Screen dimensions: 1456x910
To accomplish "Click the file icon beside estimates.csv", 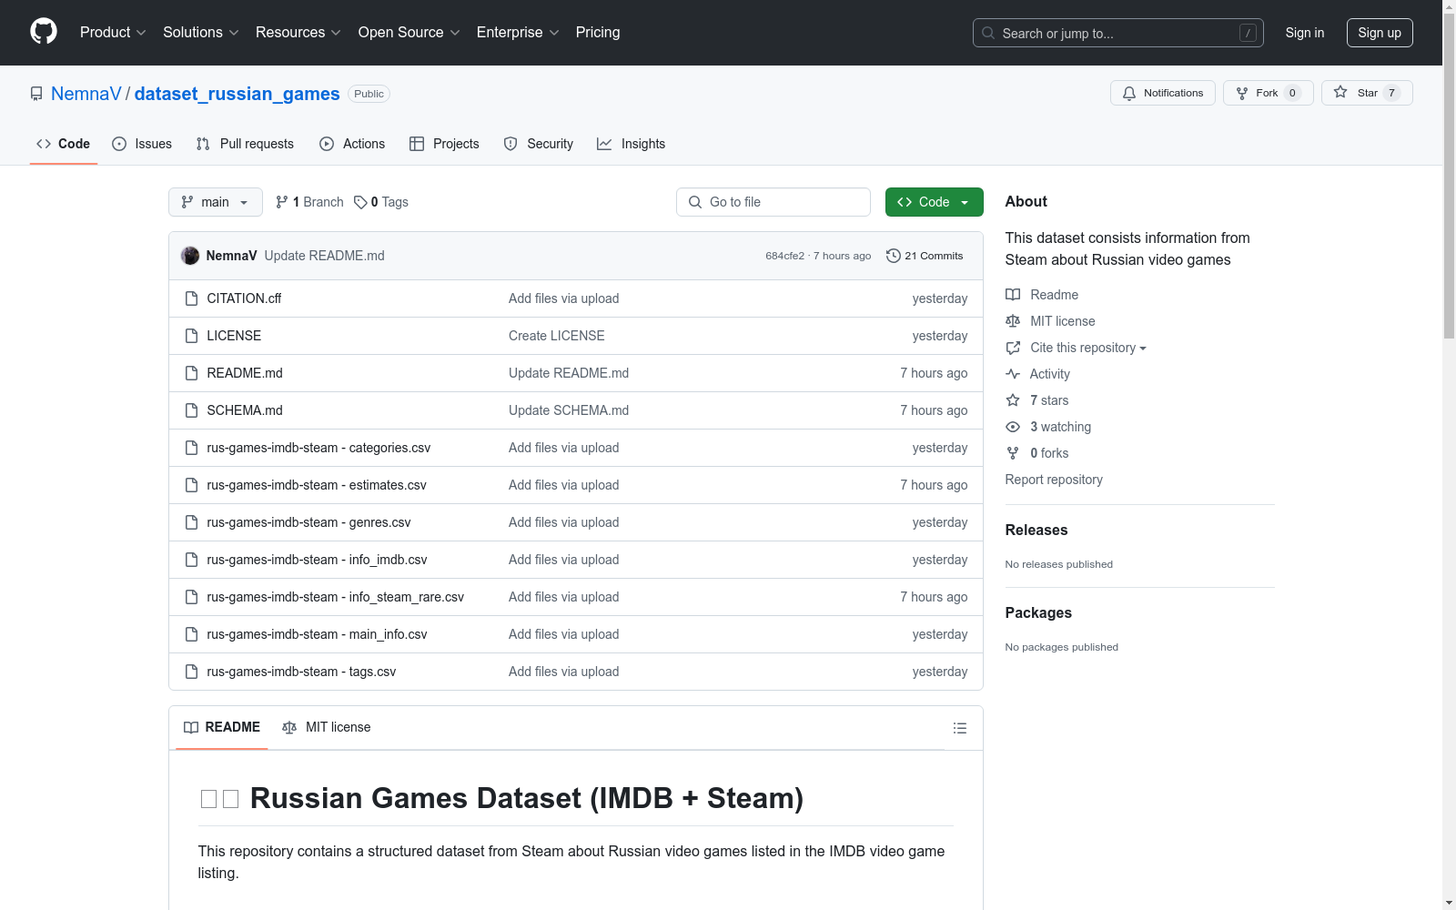I will point(191,485).
